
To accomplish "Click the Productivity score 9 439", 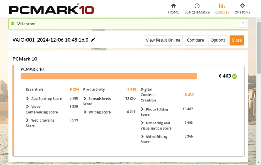I will click(132, 89).
